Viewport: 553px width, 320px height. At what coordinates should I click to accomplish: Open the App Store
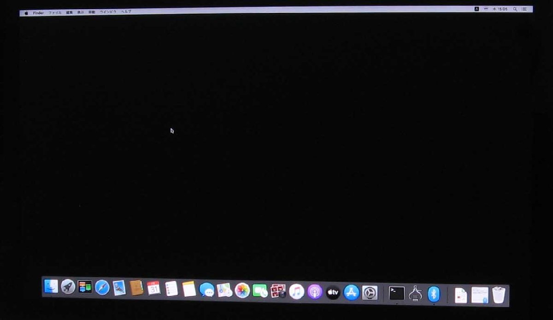click(351, 291)
